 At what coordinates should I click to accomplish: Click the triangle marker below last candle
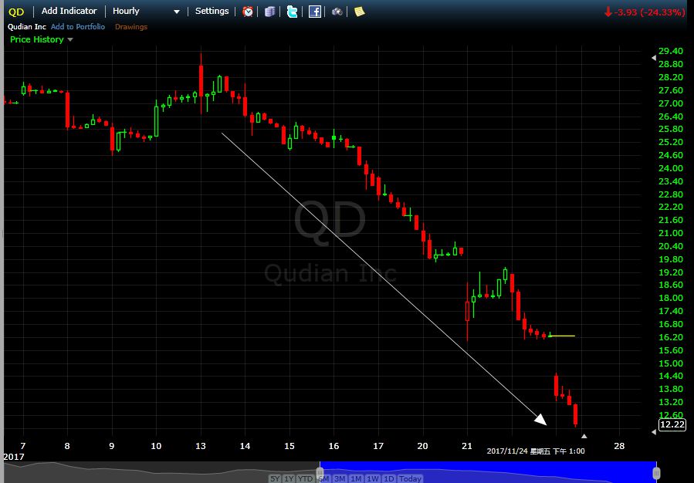click(x=584, y=437)
